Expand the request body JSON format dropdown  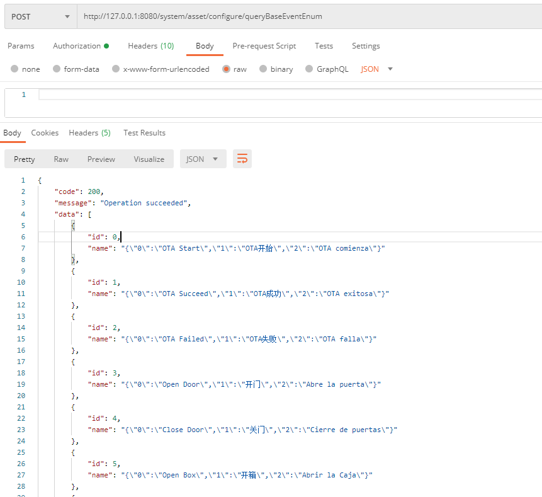coord(377,69)
